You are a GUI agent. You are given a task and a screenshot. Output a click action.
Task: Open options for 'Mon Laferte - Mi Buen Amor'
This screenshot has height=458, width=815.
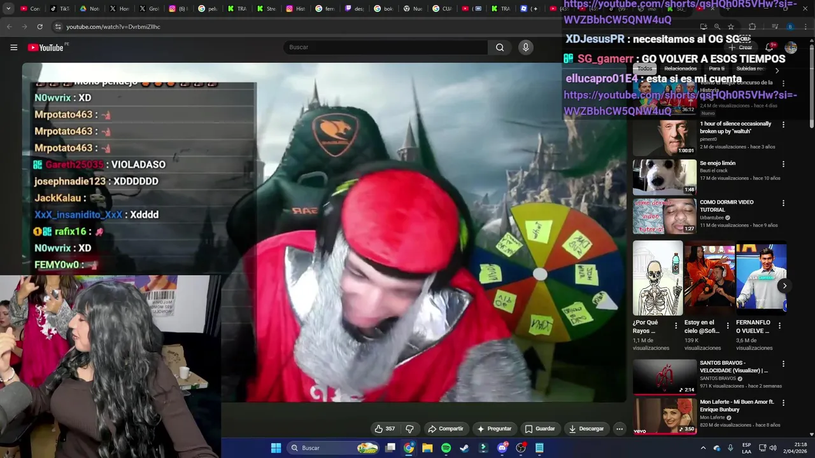coord(783,403)
